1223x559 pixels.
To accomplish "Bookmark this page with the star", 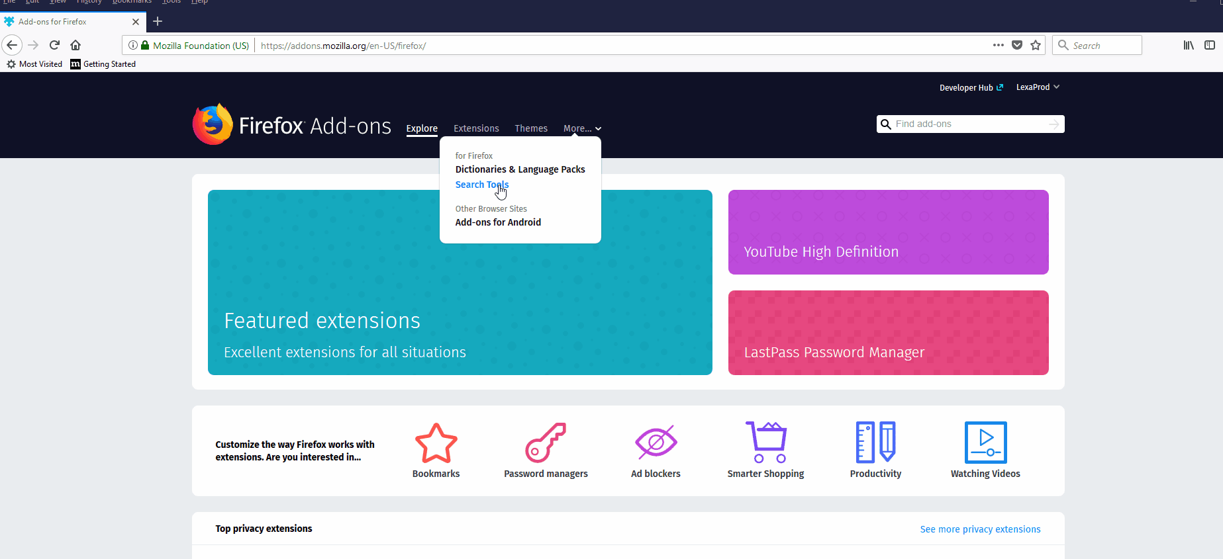I will pyautogui.click(x=1036, y=45).
